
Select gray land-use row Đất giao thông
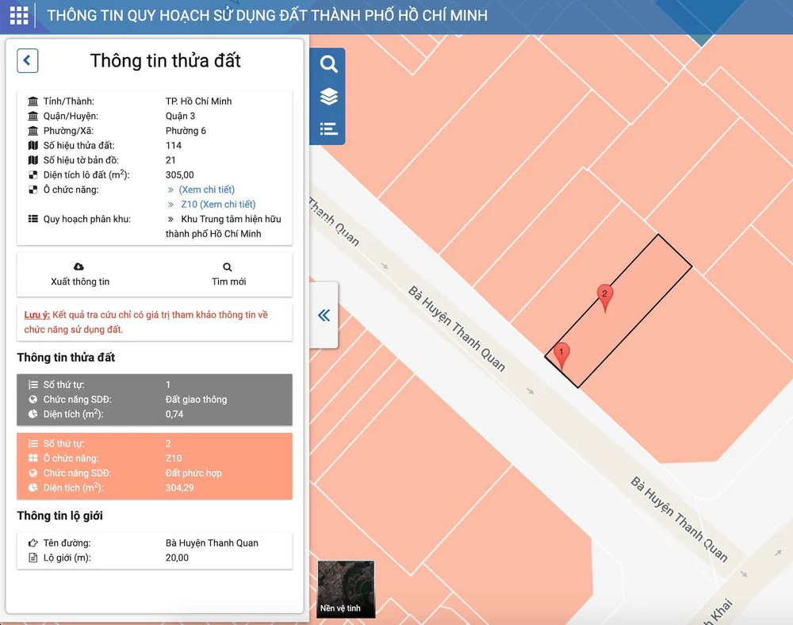155,400
